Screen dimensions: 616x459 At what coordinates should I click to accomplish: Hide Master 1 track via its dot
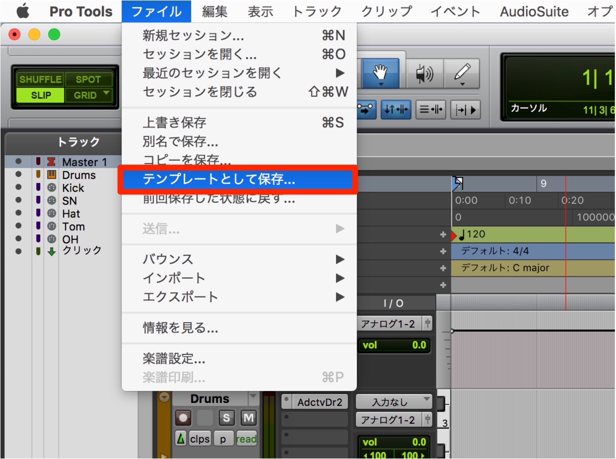coord(18,162)
